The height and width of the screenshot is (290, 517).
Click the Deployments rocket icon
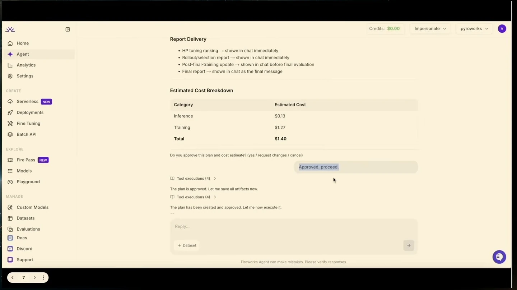[10, 112]
